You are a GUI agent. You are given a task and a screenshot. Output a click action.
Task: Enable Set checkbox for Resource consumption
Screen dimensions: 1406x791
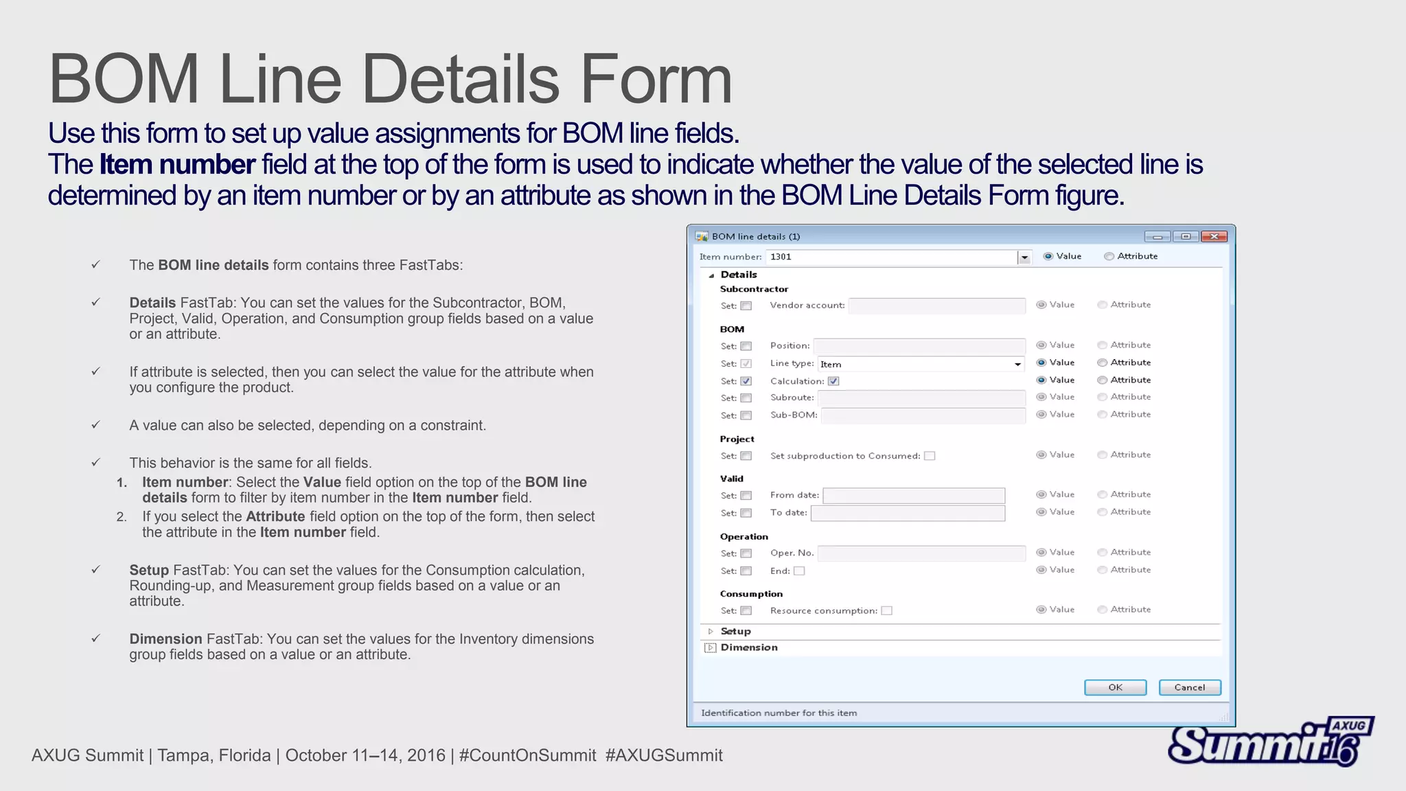coord(746,611)
